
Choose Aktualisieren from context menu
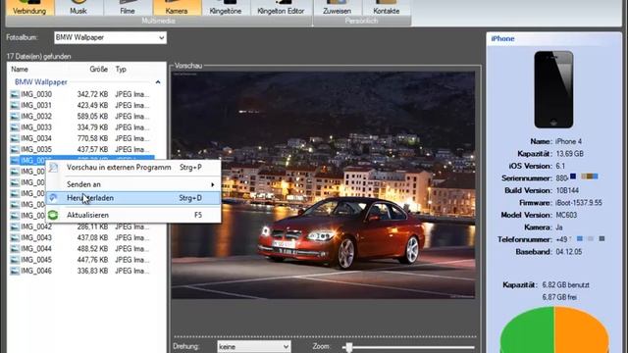click(133, 215)
